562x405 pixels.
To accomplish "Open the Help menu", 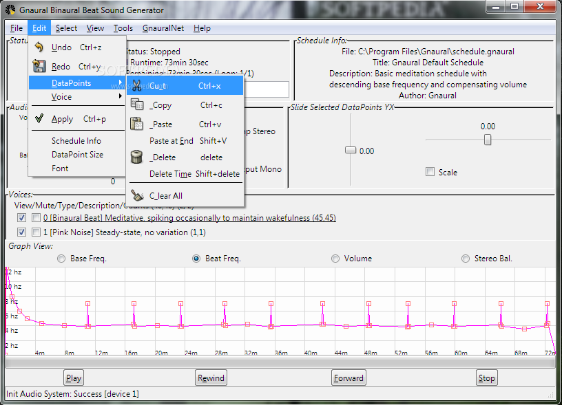I will [202, 28].
